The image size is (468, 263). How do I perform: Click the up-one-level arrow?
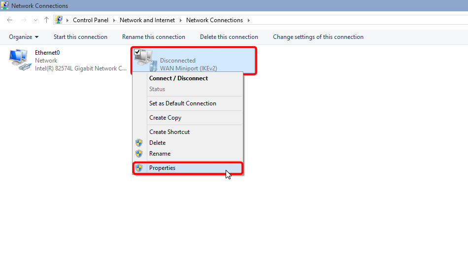(46, 20)
